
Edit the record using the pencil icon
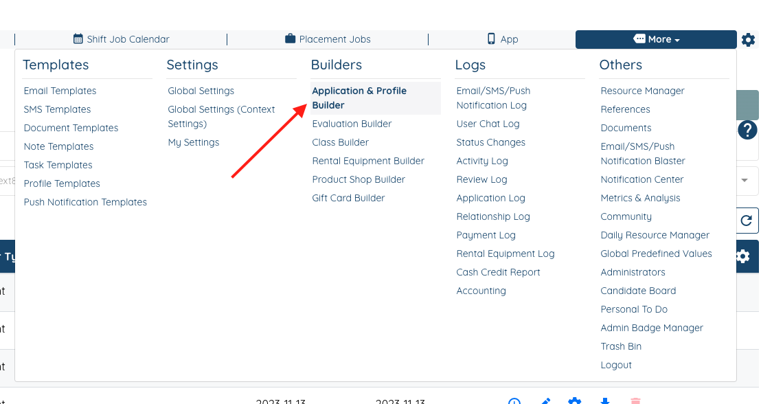point(545,401)
